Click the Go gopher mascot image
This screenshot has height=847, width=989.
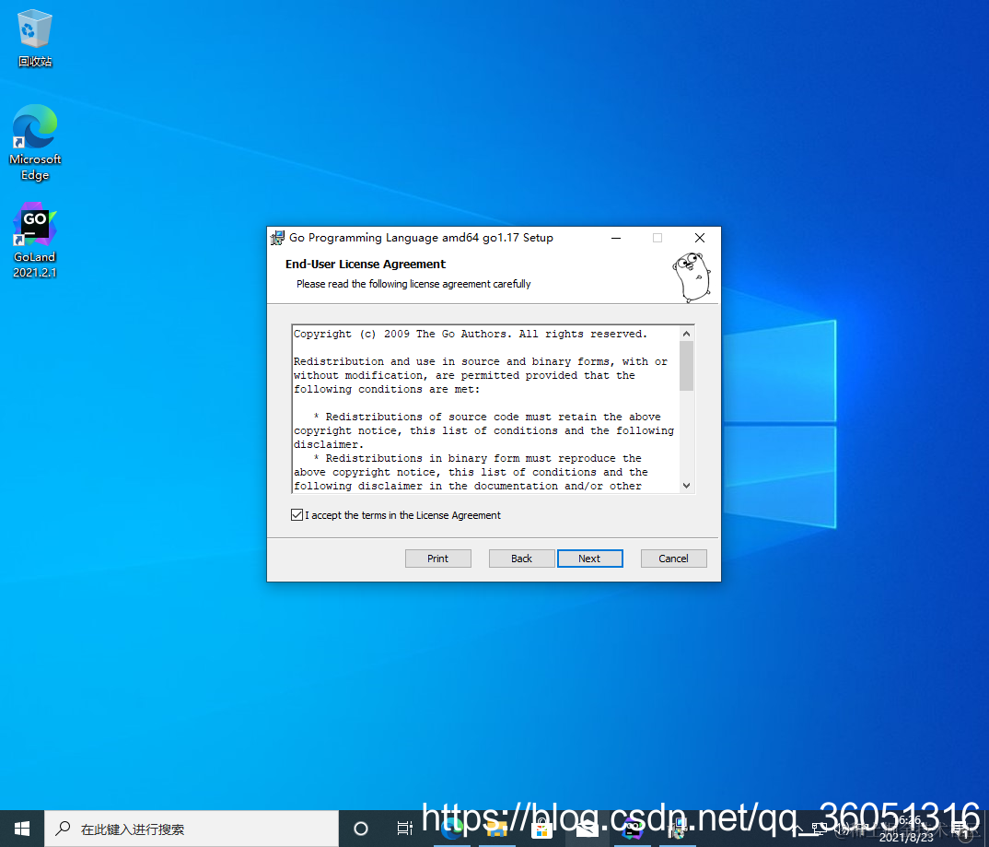click(692, 277)
